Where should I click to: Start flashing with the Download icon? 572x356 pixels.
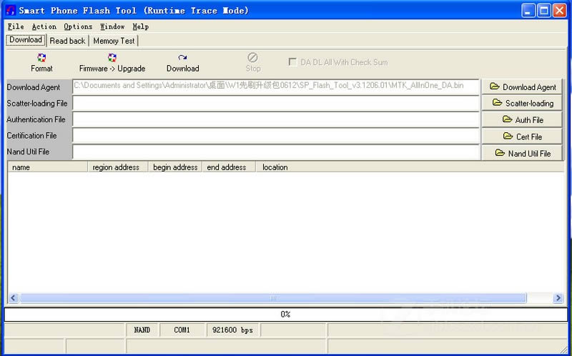182,58
